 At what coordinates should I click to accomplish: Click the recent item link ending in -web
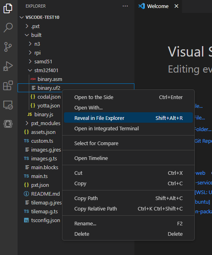click(200, 173)
